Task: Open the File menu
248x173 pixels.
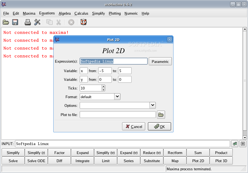Action: pos(6,13)
